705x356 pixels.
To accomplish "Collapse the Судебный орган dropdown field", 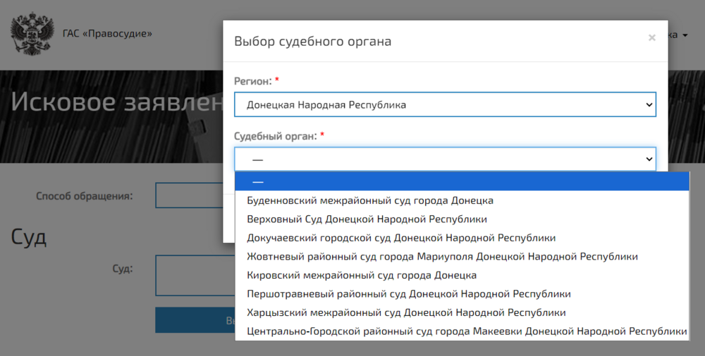I will tap(445, 160).
